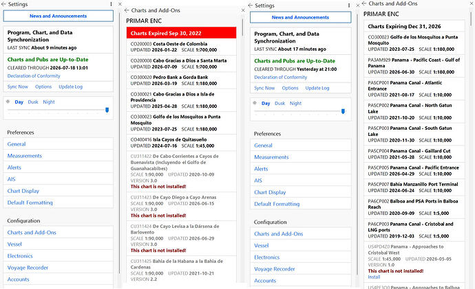Select Day mode in panel synced 9 minutes ago
Screen dimensions: 475x289
point(19,102)
